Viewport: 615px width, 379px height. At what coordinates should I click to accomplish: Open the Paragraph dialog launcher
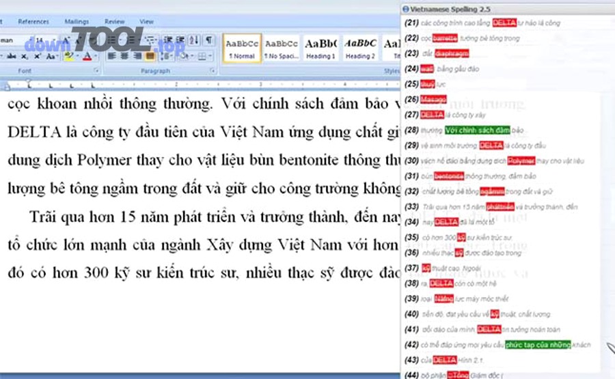(213, 71)
